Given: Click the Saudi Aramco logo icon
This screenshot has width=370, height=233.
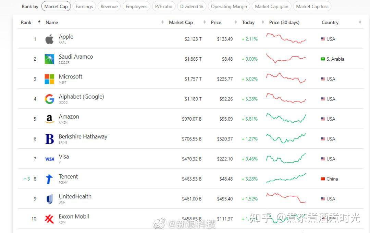Looking at the screenshot, I should (49, 59).
